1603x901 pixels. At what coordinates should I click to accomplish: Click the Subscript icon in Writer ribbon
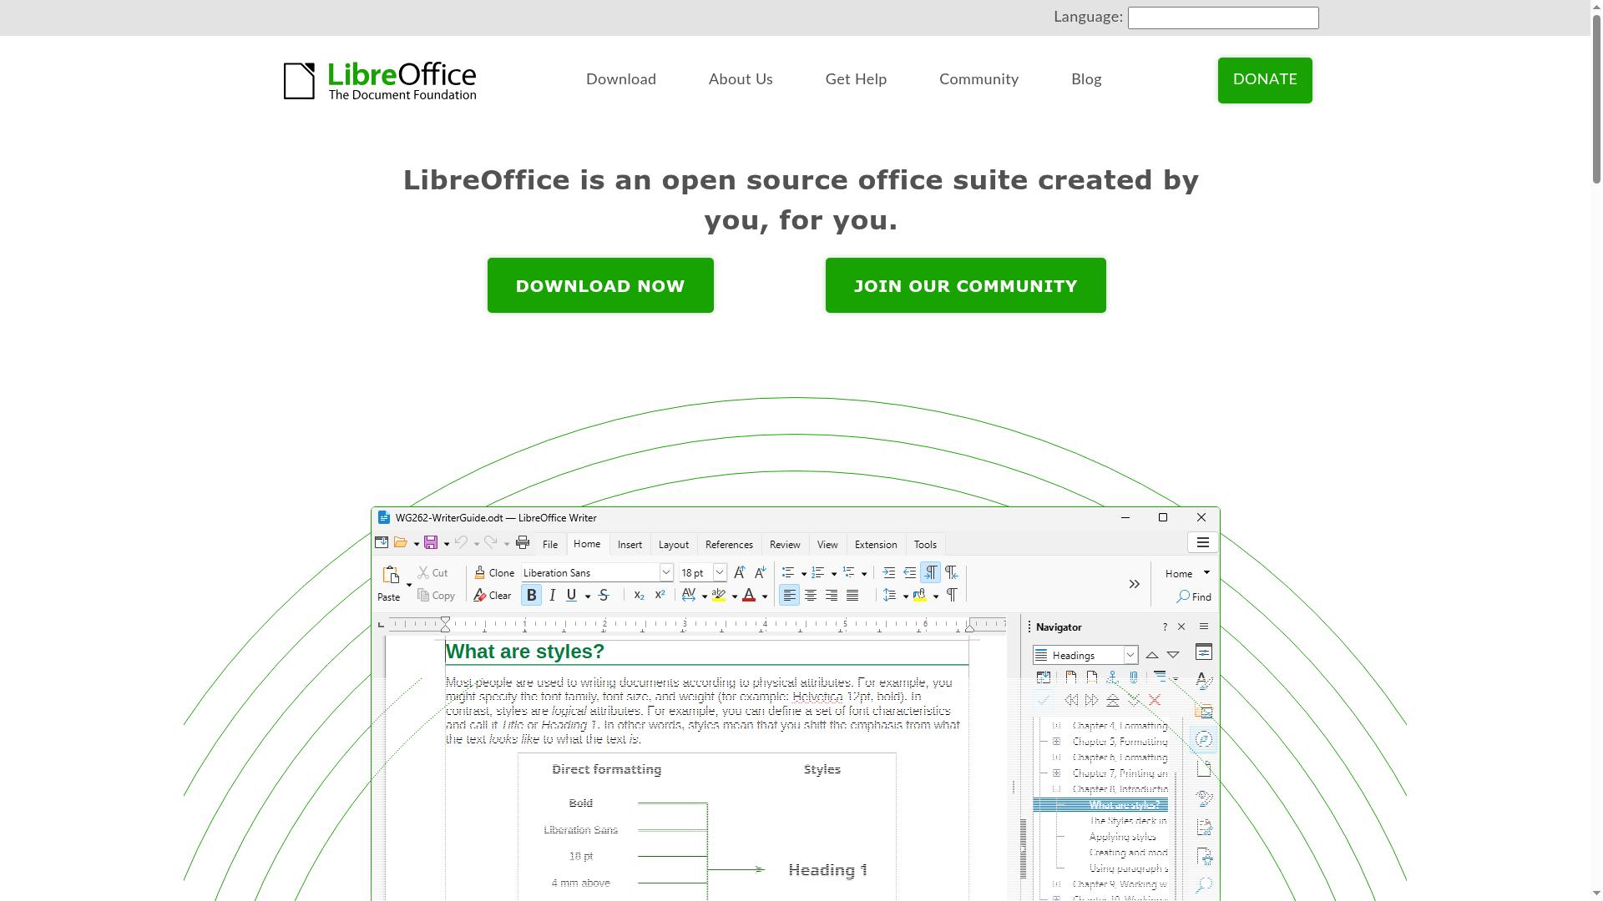coord(639,595)
